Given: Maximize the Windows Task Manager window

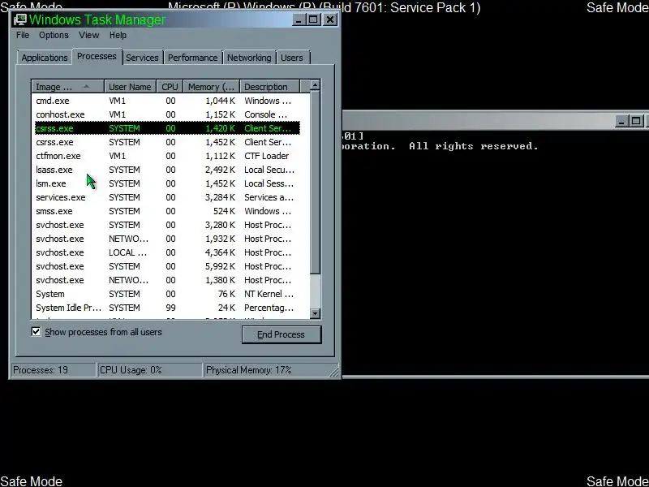Looking at the screenshot, I should tap(313, 19).
